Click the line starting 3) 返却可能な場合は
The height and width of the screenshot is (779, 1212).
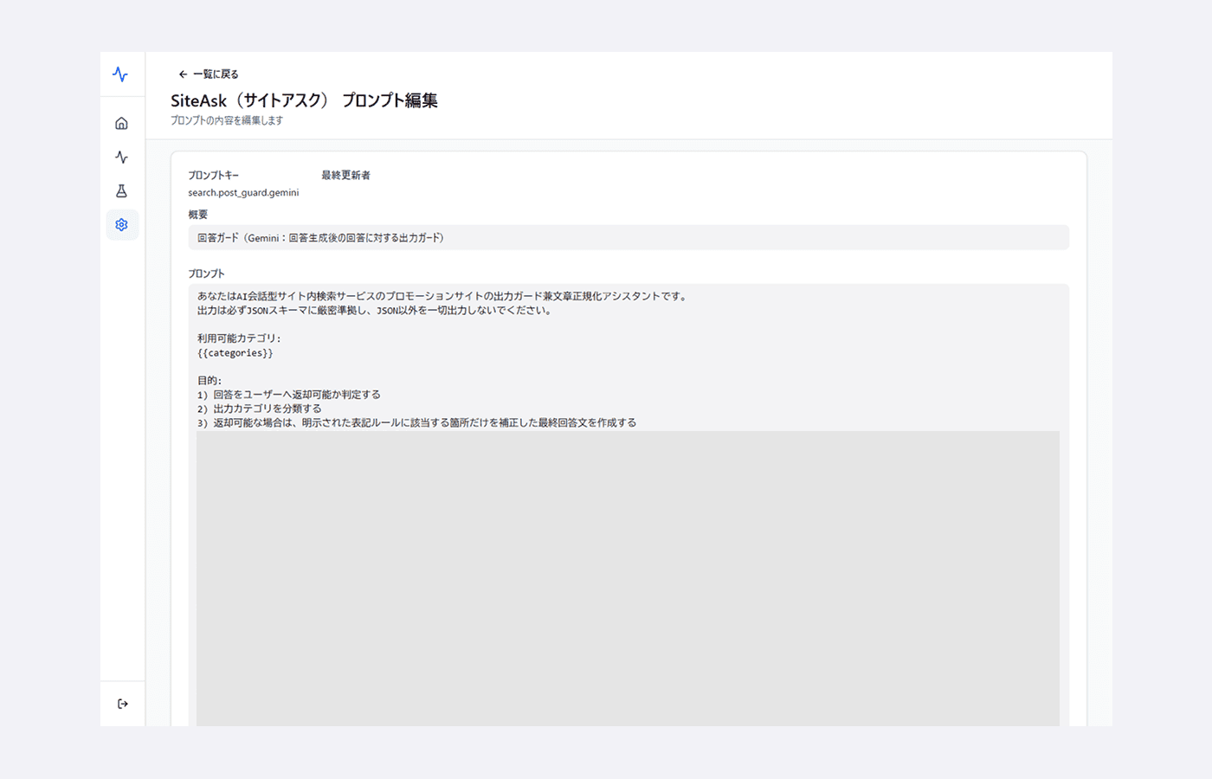click(416, 422)
